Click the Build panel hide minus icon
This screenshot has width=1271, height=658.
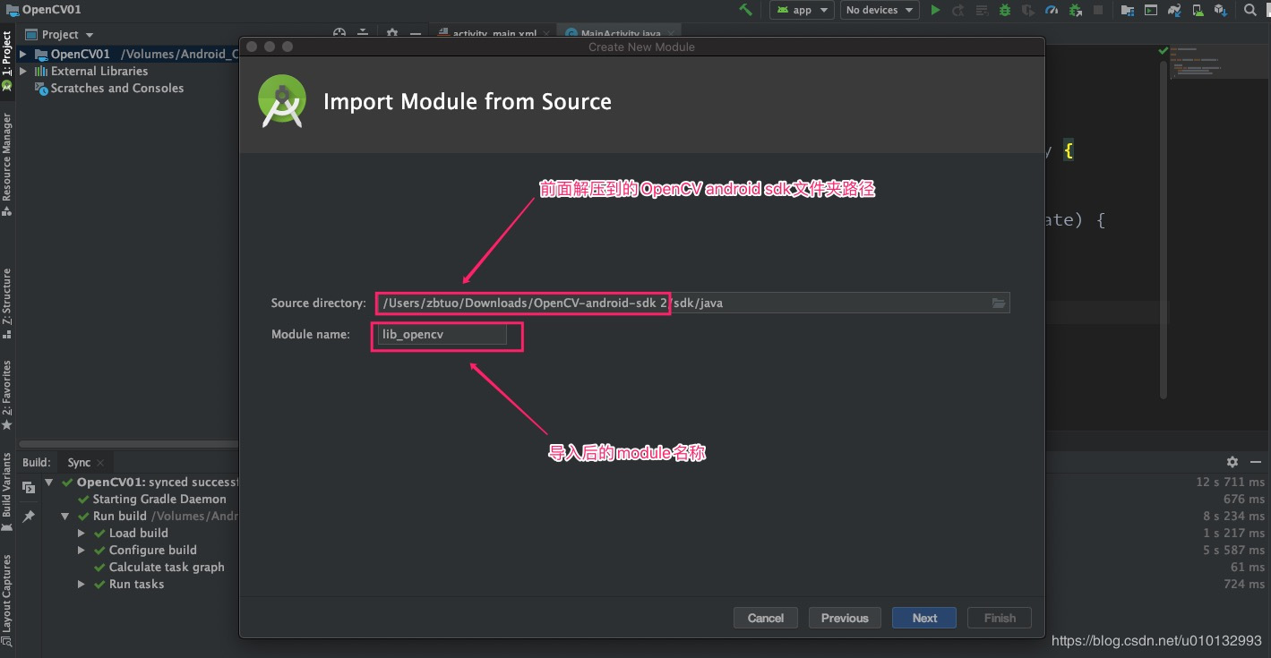1255,462
